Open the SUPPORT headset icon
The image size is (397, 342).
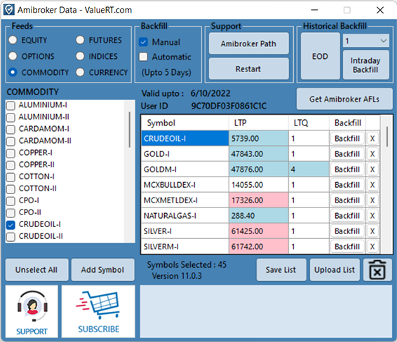tap(32, 311)
